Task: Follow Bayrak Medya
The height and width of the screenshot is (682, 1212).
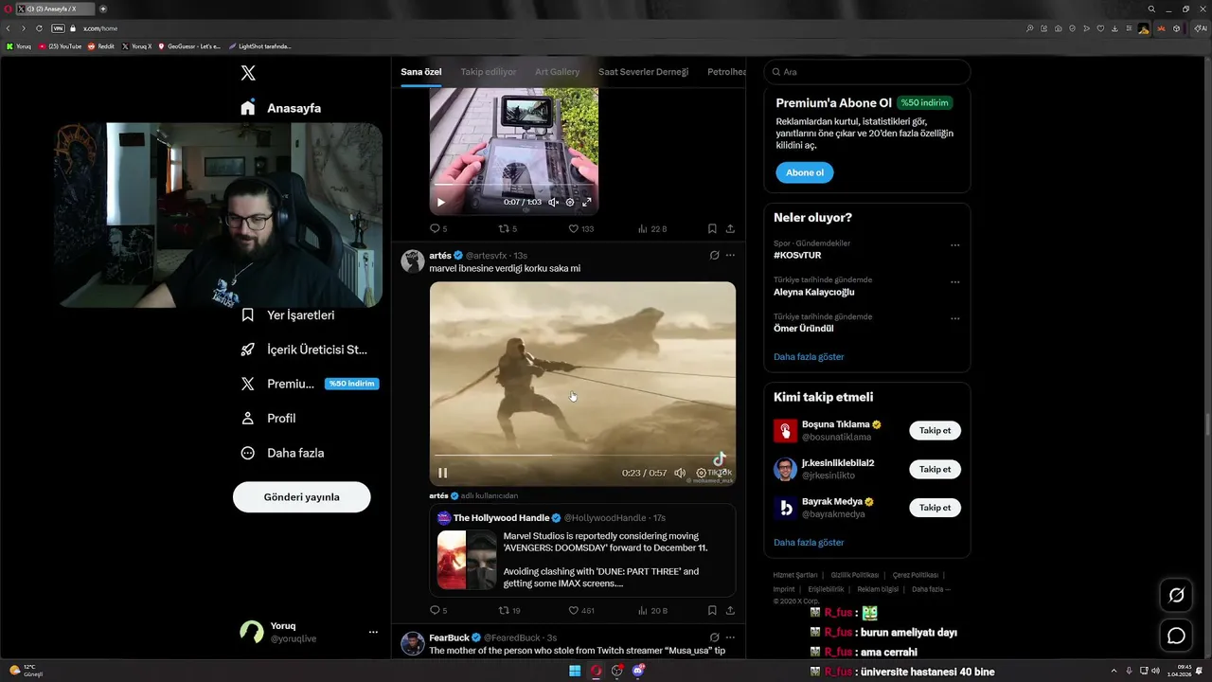Action: pyautogui.click(x=935, y=508)
